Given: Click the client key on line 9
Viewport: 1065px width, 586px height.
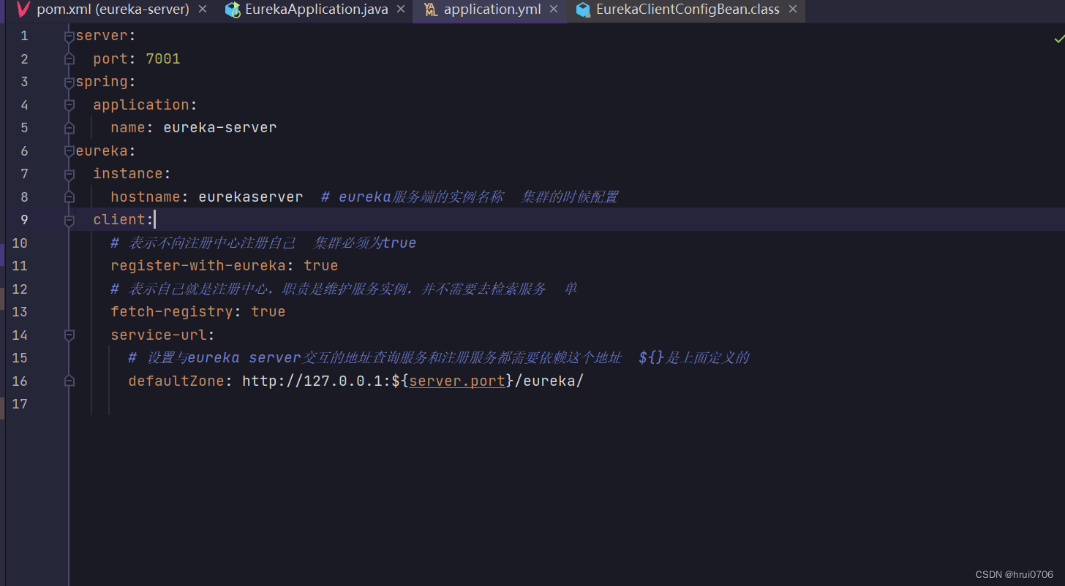Looking at the screenshot, I should [x=119, y=219].
